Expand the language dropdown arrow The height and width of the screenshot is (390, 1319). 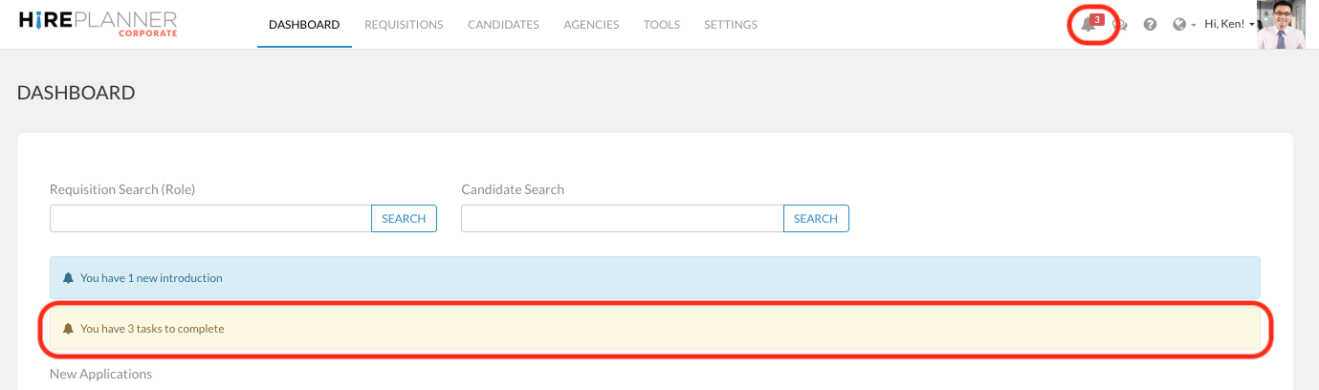pos(1193,26)
